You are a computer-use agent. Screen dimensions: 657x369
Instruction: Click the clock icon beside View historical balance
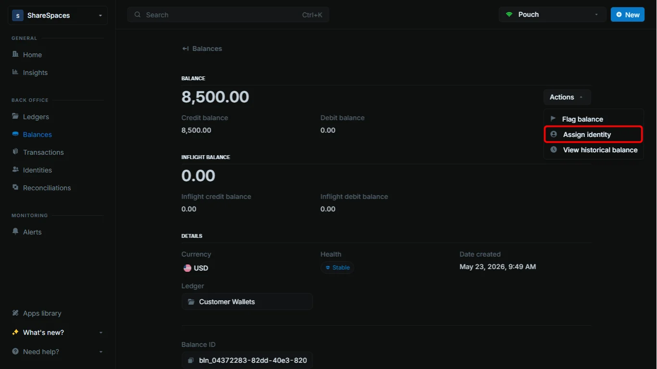tap(554, 149)
